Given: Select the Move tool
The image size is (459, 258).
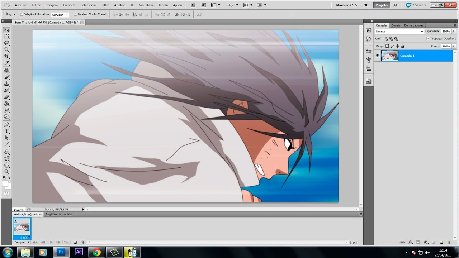Looking at the screenshot, I should point(6,30).
